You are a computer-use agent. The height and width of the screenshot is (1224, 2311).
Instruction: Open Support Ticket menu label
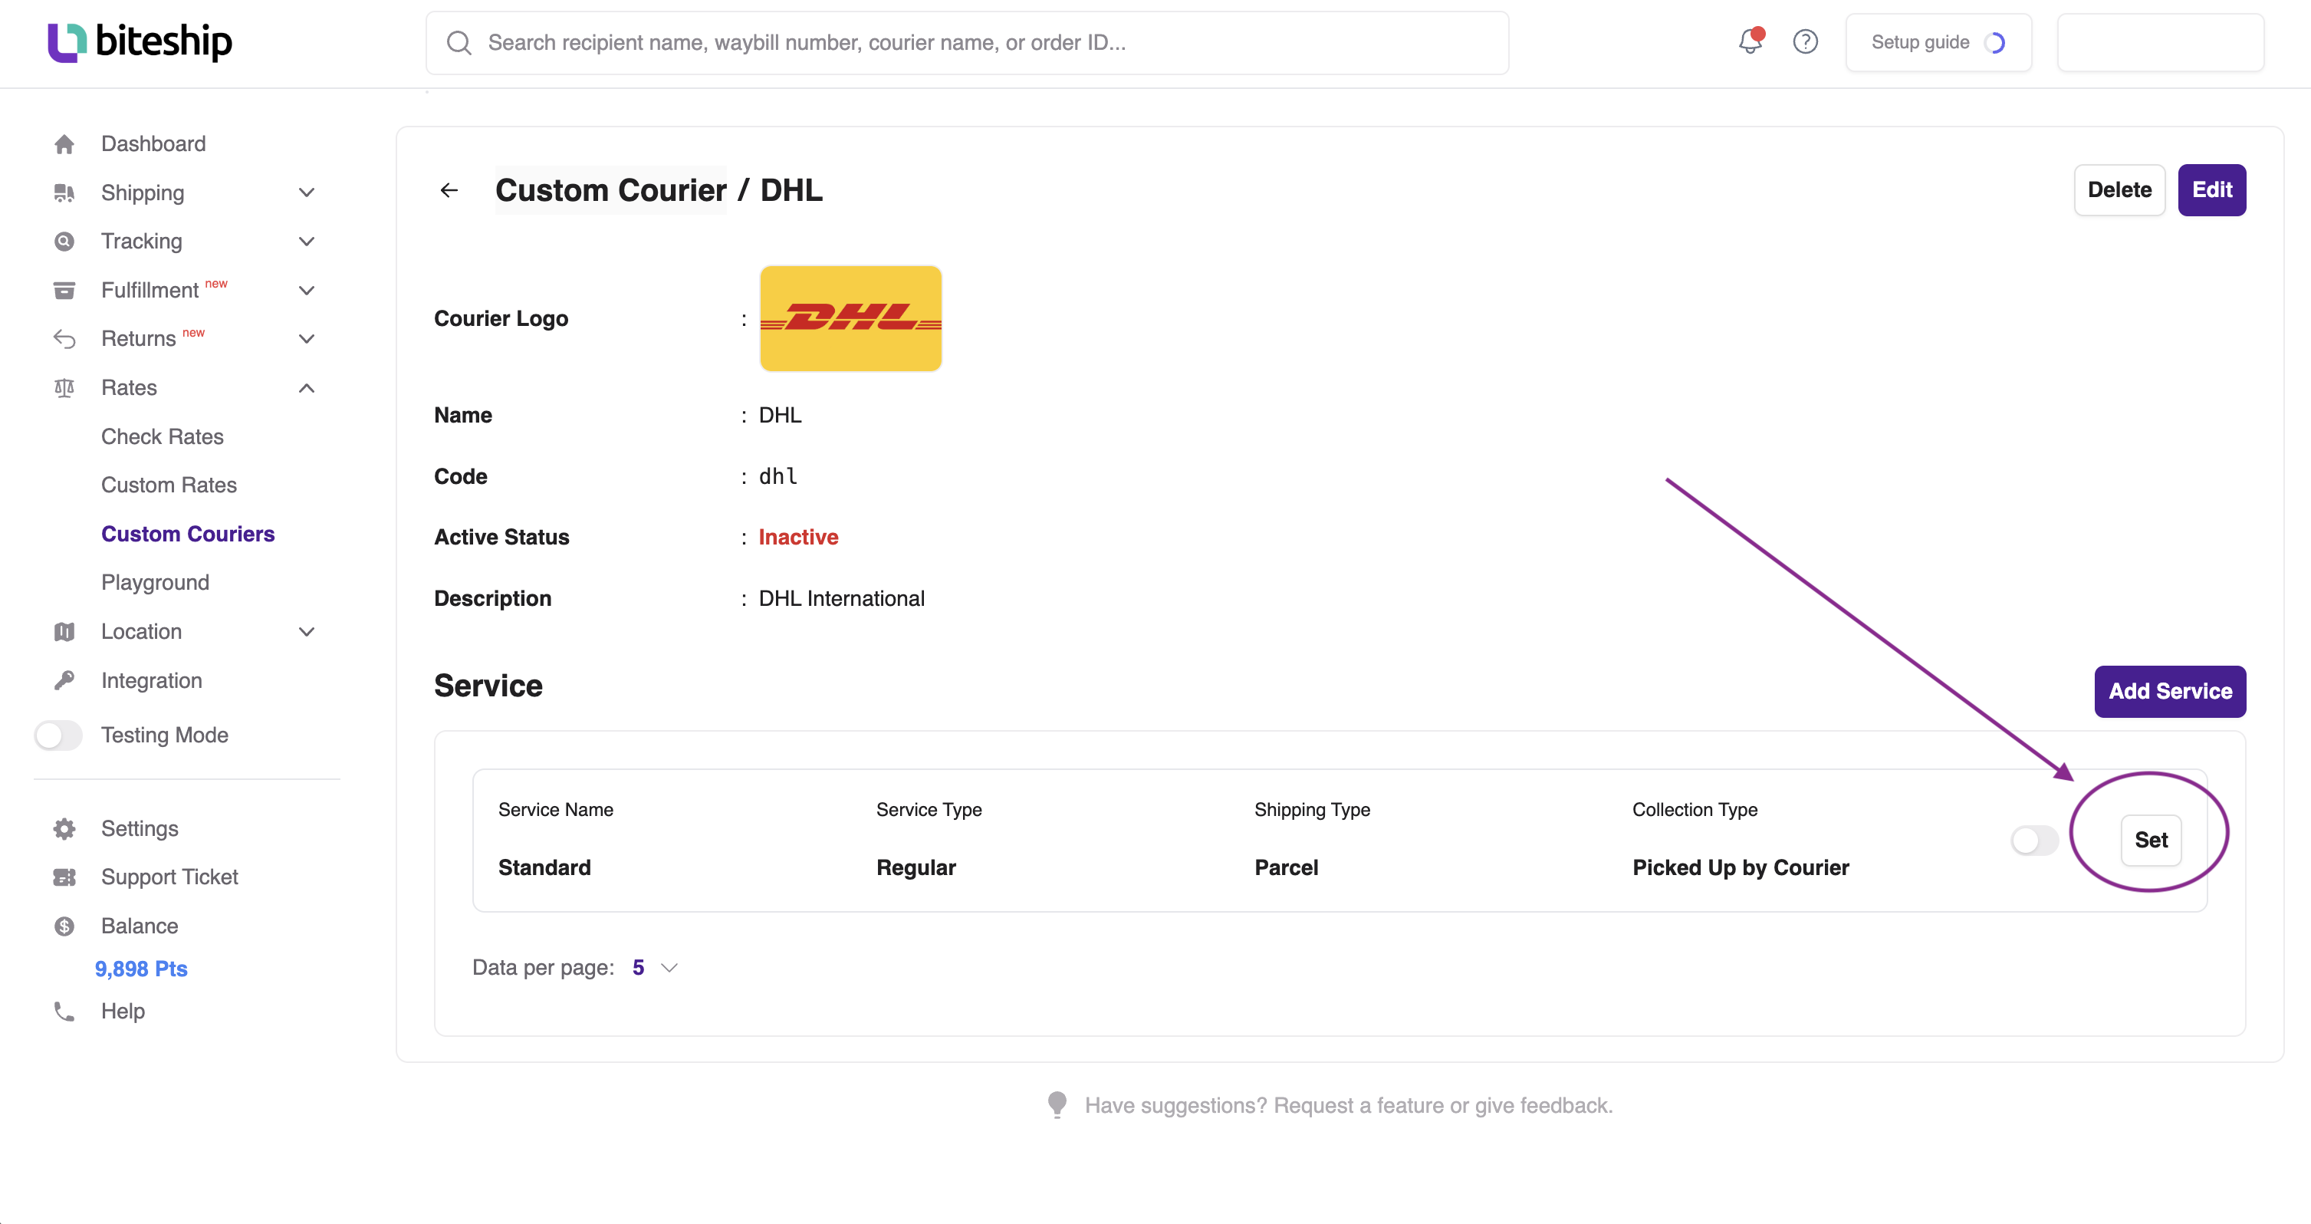(x=169, y=877)
